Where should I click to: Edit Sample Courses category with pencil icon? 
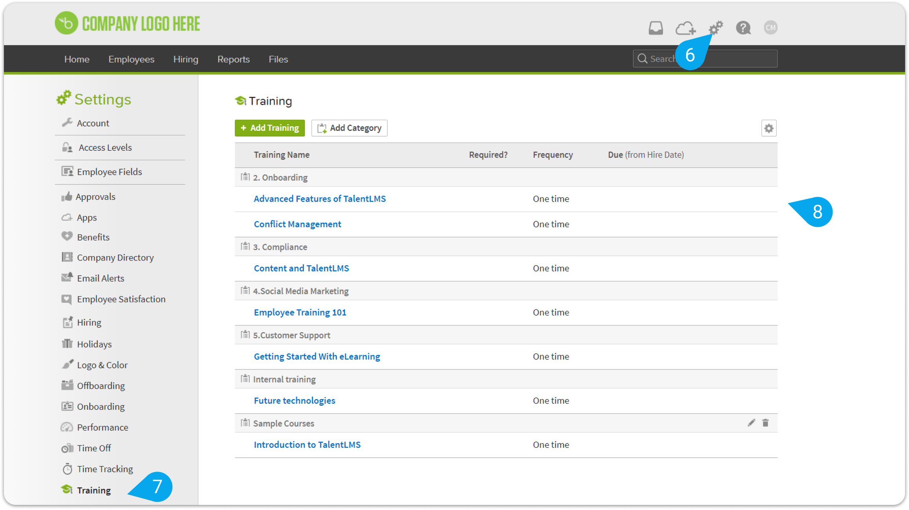(x=751, y=423)
